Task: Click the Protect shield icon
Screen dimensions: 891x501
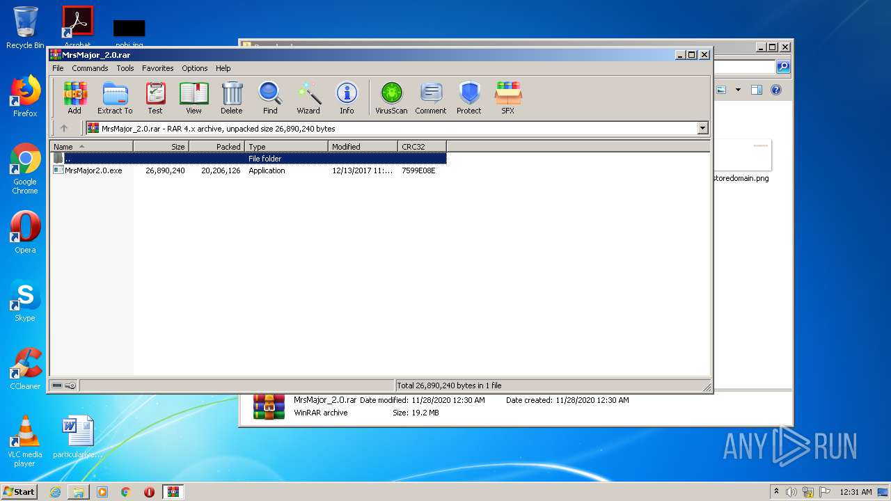Action: coord(469,97)
